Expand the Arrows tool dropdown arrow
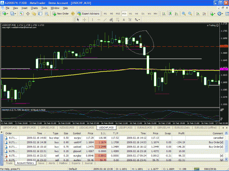Image resolution: width=229 pixels, height=171 pixels. (139, 20)
